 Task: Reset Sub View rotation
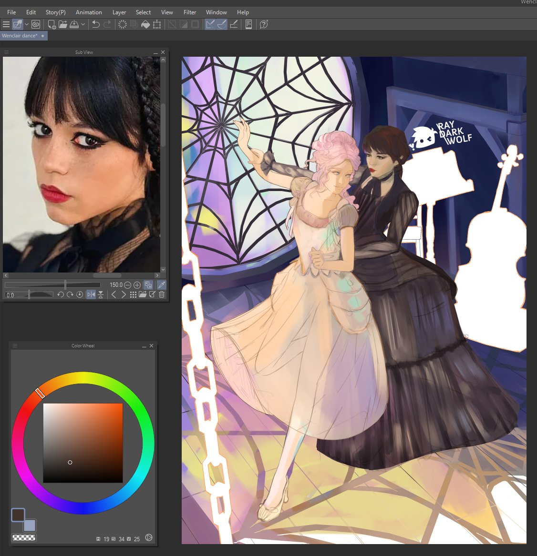click(80, 294)
